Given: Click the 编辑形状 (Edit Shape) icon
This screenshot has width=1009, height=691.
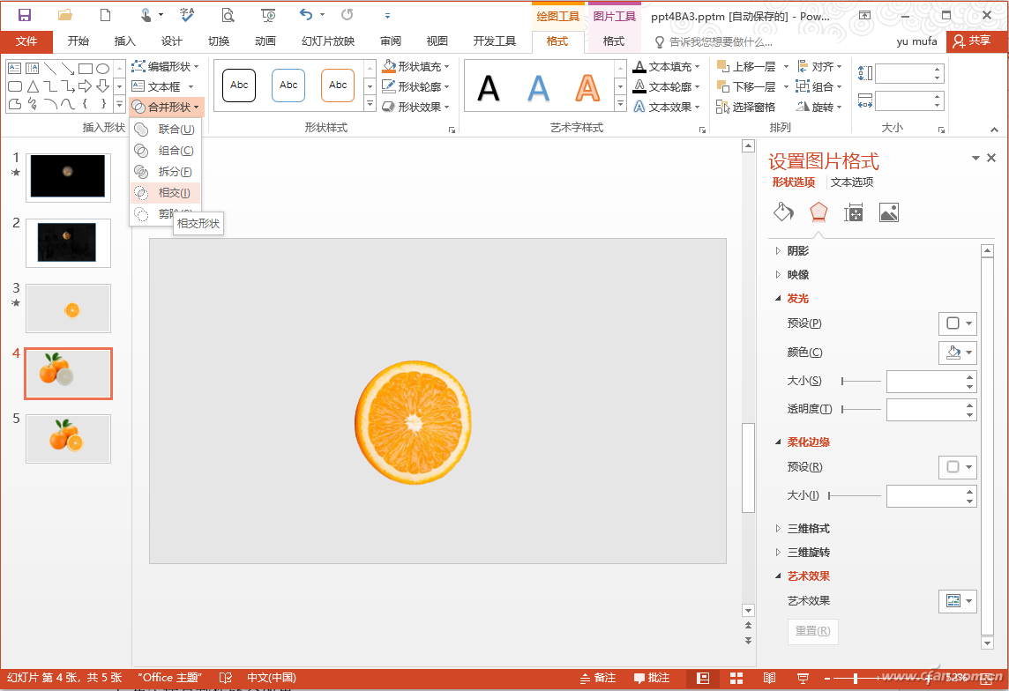Looking at the screenshot, I should coord(138,66).
